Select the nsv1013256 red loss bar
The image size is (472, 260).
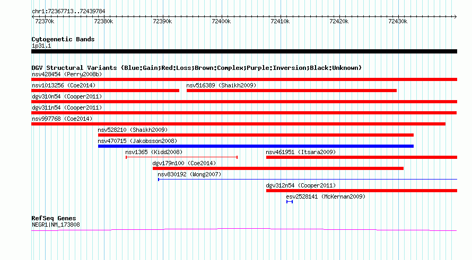click(x=106, y=91)
